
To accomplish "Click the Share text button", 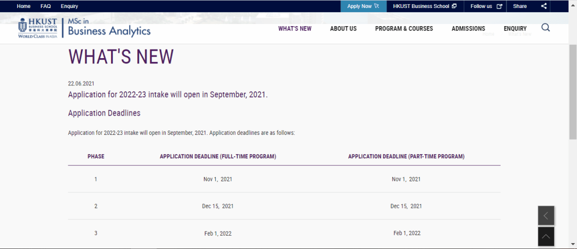I will 520,6.
